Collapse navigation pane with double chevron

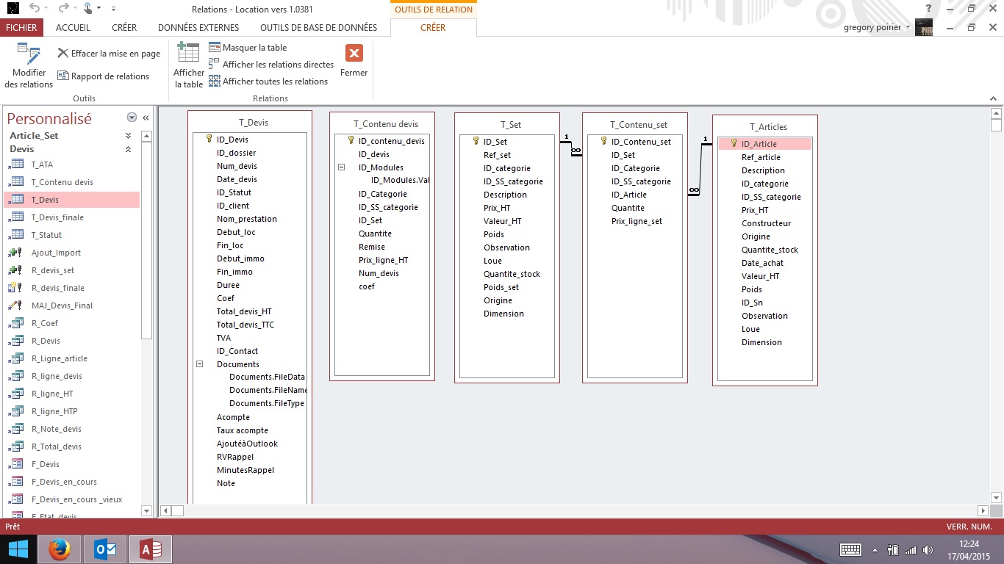coord(146,117)
